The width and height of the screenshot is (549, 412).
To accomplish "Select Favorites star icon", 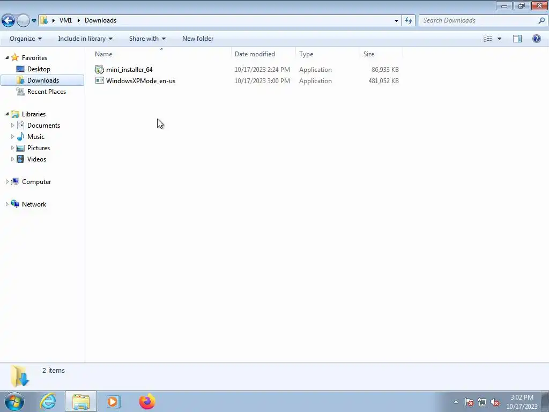I will pyautogui.click(x=14, y=57).
